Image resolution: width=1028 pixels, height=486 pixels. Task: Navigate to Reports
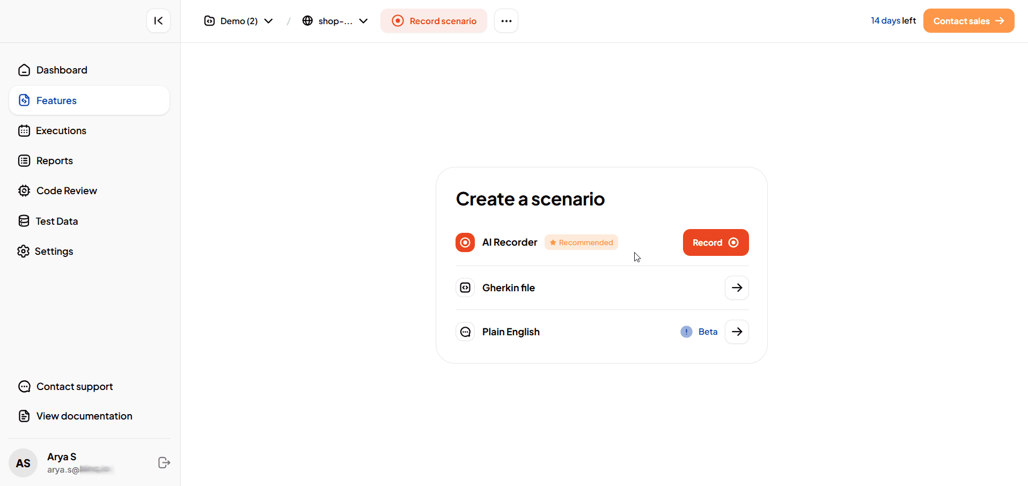[x=54, y=161]
